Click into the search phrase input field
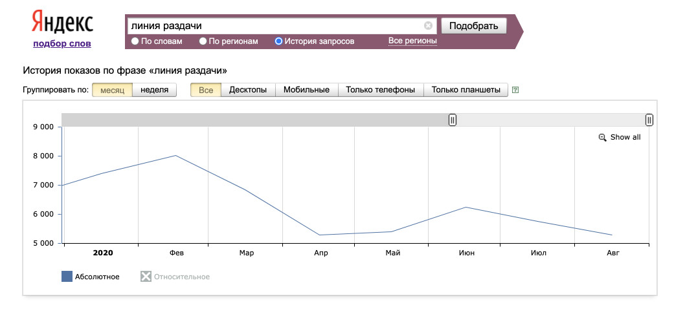The width and height of the screenshot is (674, 309). point(272,26)
